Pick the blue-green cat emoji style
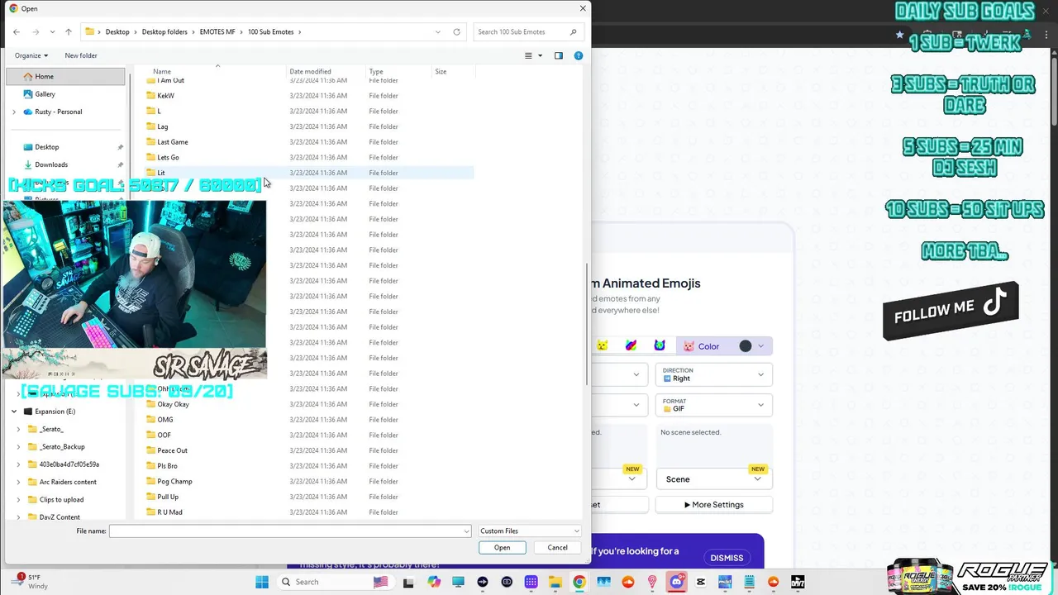Viewport: 1058px width, 595px height. point(660,346)
